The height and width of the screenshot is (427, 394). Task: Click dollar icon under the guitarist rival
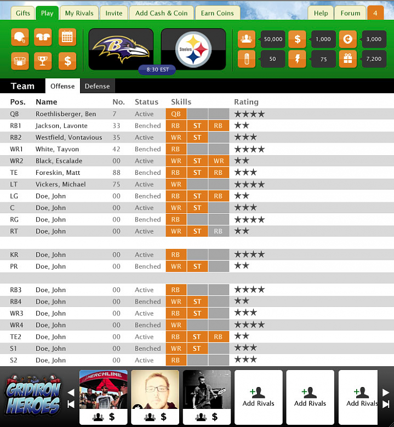[x=215, y=417]
